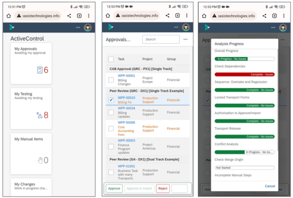293x198 pixels.
Task: Check the box for WPP-00034 Billing Updates
Action: 111,113
